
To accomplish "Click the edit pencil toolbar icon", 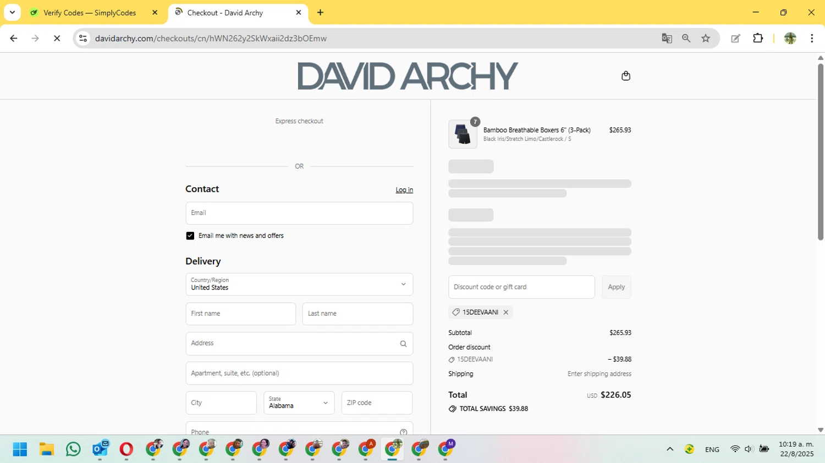I will (x=735, y=38).
